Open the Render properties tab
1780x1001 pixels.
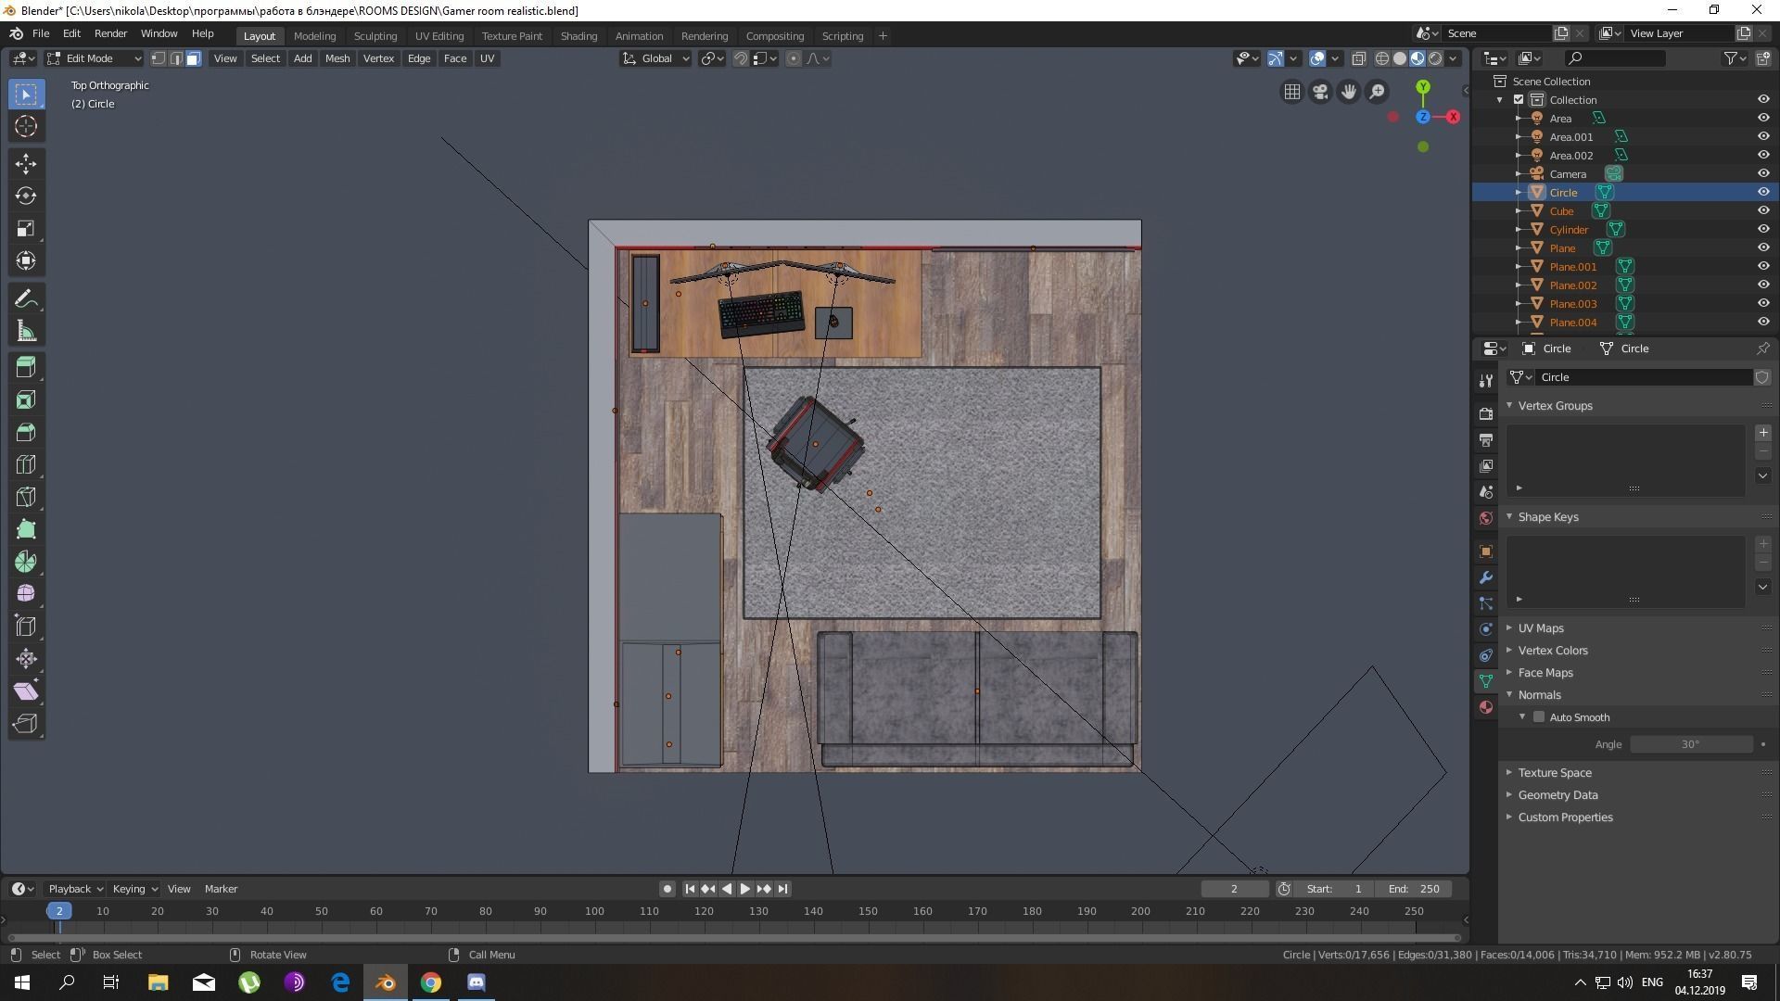(x=1486, y=414)
